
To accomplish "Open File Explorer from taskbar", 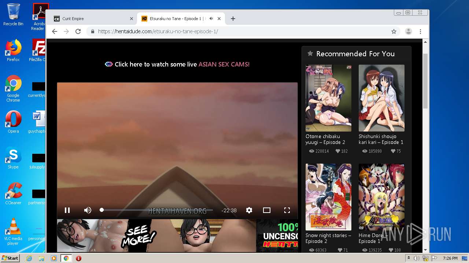I will pos(41,258).
